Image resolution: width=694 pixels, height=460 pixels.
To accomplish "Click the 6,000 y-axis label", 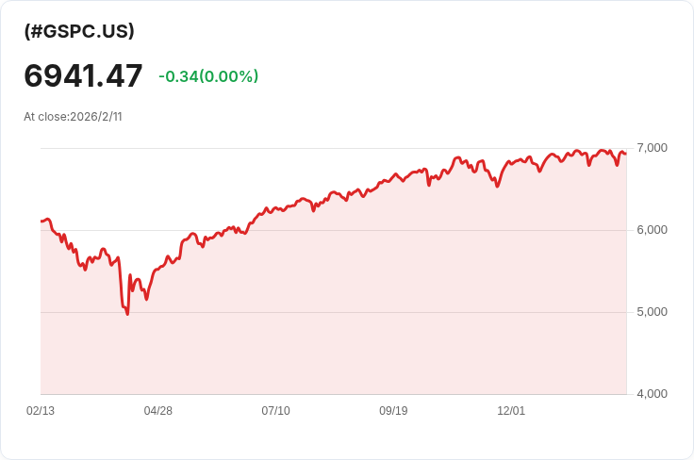I will 652,230.
